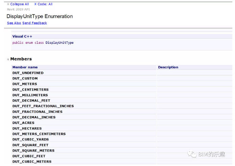Click the Collapse All minus icon
235x166 pixels.
[8, 4]
